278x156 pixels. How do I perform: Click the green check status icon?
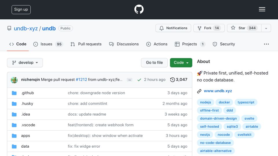(x=139, y=80)
